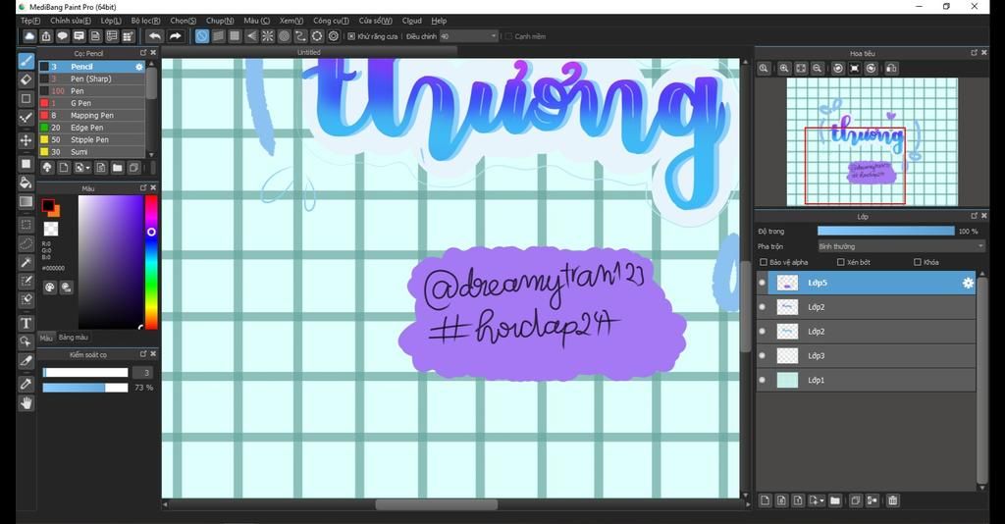Open the Help menu
The image size is (1005, 524).
pyautogui.click(x=439, y=21)
